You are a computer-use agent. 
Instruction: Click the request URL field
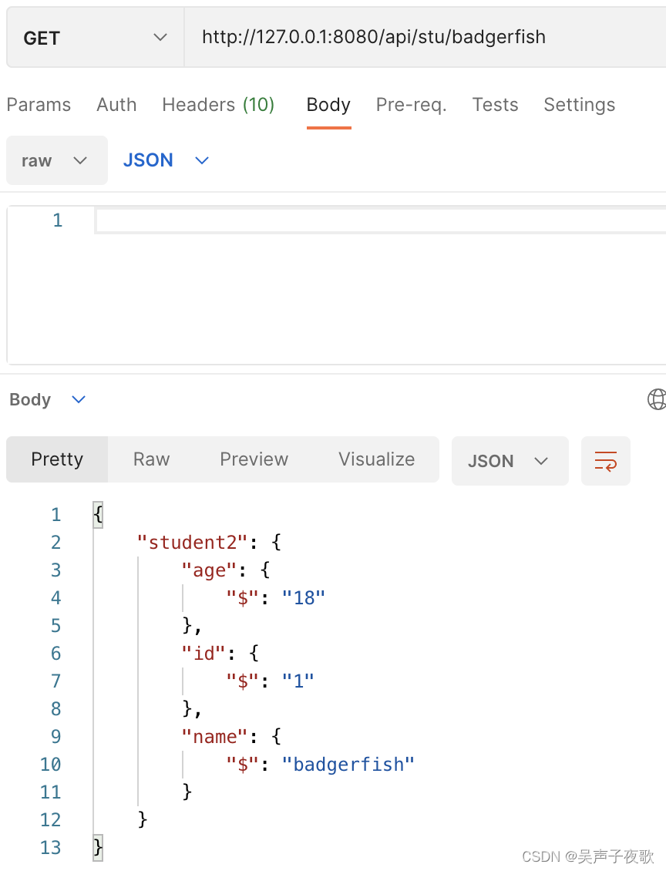click(425, 38)
